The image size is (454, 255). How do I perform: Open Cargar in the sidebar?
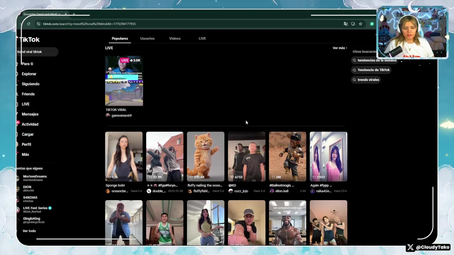pos(28,135)
